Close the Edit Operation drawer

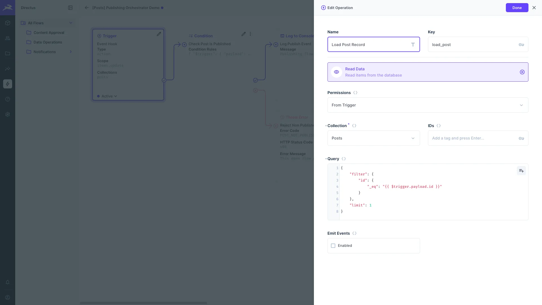[x=534, y=8]
